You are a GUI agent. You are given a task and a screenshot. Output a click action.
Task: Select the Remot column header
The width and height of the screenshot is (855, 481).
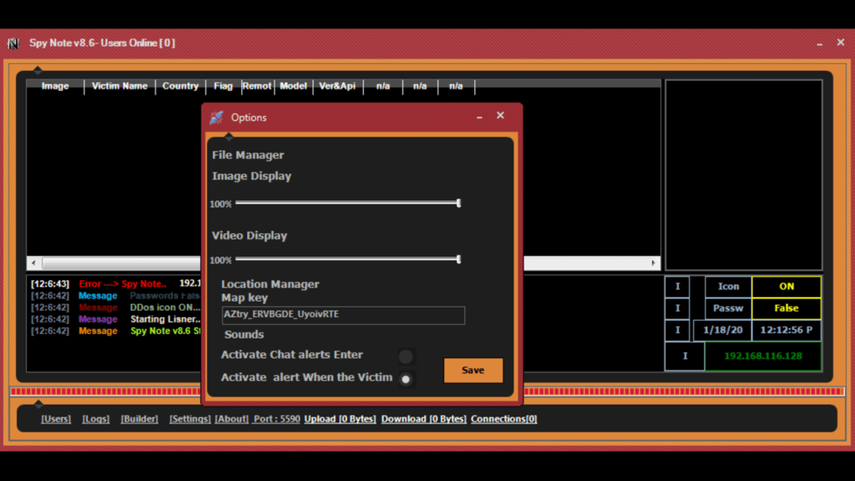click(x=257, y=86)
